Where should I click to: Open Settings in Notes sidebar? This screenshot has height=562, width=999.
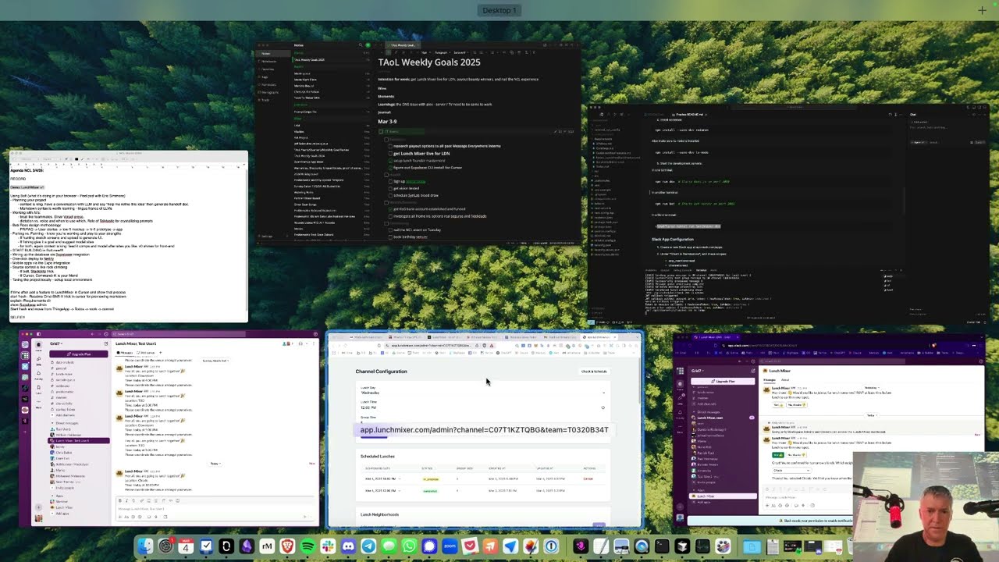tap(267, 236)
